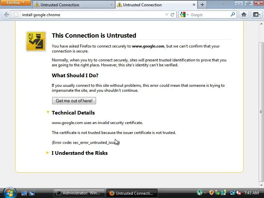Select the second Untrusted Connection tab
Image resolution: width=264 pixels, height=198 pixels.
pyautogui.click(x=156, y=5)
